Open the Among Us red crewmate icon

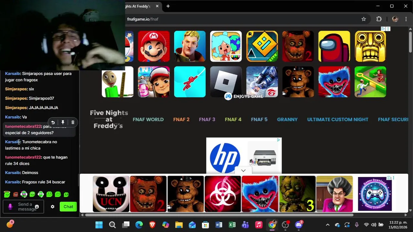334,46
